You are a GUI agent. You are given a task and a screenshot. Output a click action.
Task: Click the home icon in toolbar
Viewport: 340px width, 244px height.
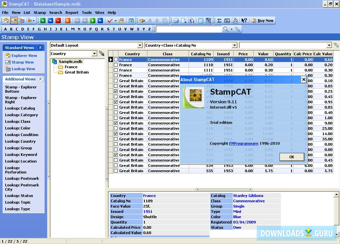coord(6,21)
